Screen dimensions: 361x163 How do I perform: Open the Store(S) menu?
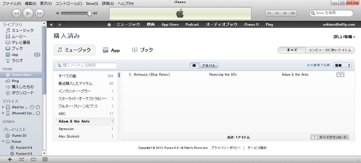point(92,4)
